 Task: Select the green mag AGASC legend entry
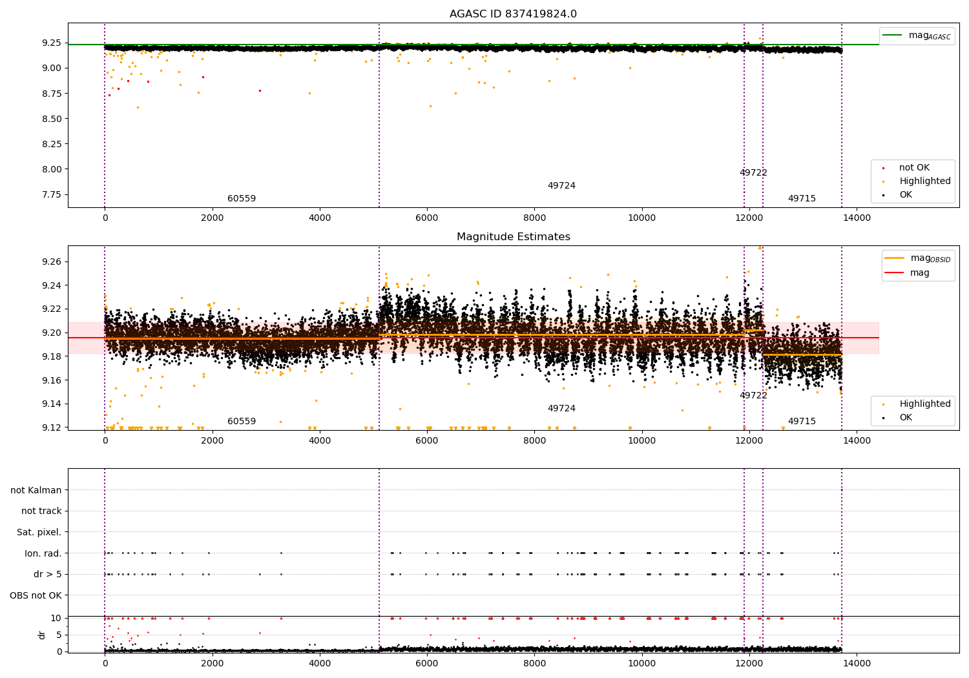tap(917, 36)
